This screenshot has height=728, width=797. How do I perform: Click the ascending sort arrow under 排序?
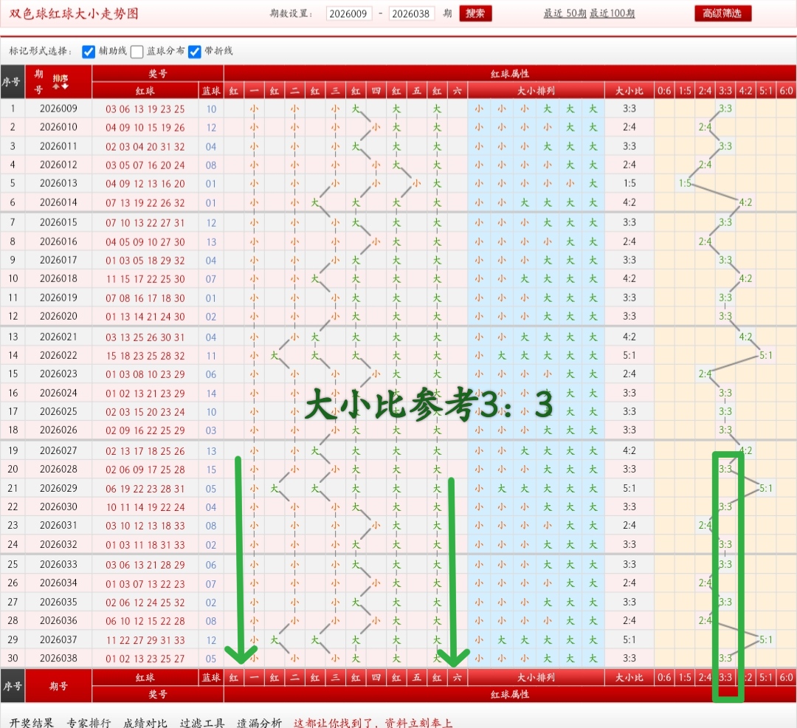pos(56,86)
